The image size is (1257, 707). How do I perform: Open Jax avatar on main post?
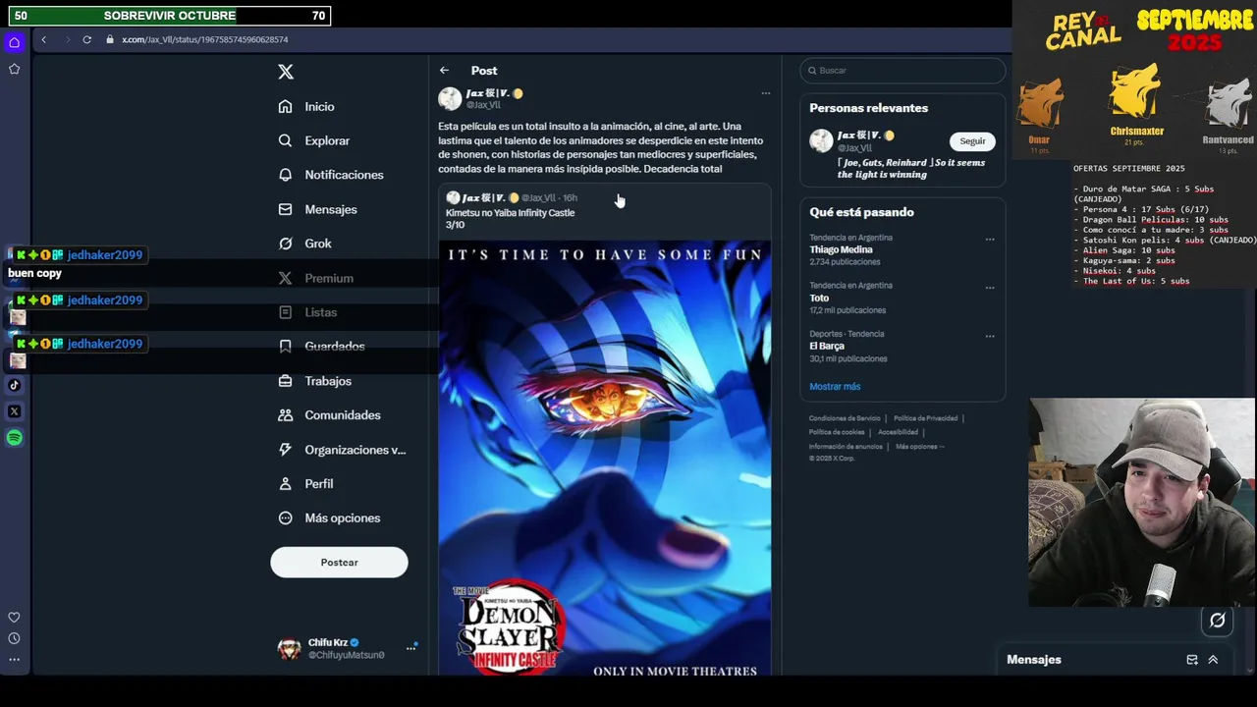450,98
